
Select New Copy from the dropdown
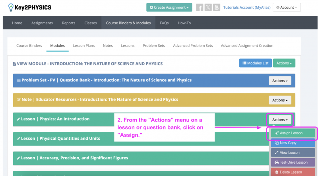click(293, 143)
